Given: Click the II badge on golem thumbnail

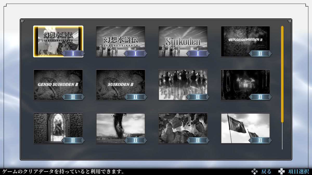Looking at the screenshot, I should tap(198, 140).
